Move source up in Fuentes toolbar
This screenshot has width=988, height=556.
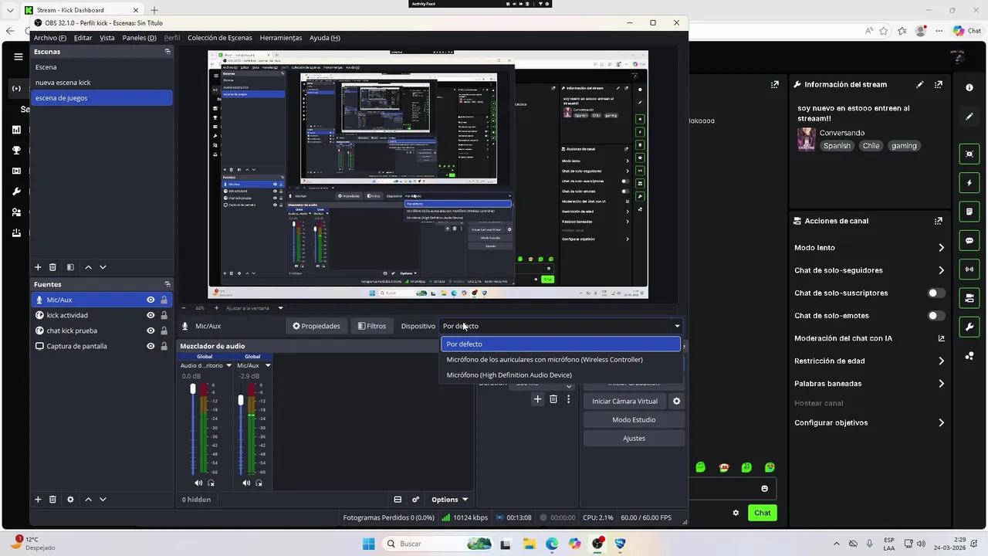(88, 500)
